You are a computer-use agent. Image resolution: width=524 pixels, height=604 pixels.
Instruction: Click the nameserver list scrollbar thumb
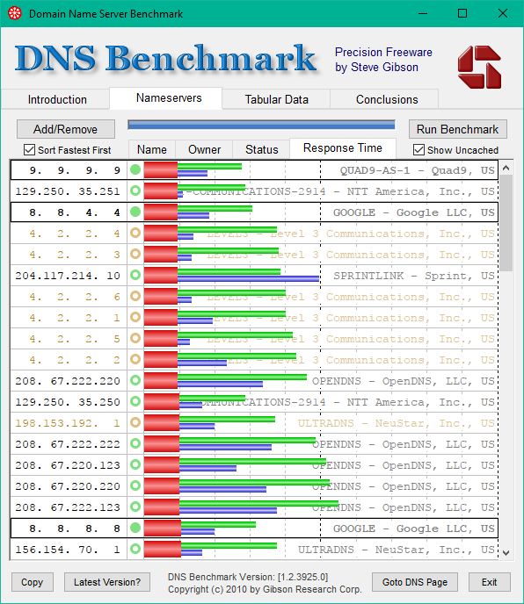[506, 223]
